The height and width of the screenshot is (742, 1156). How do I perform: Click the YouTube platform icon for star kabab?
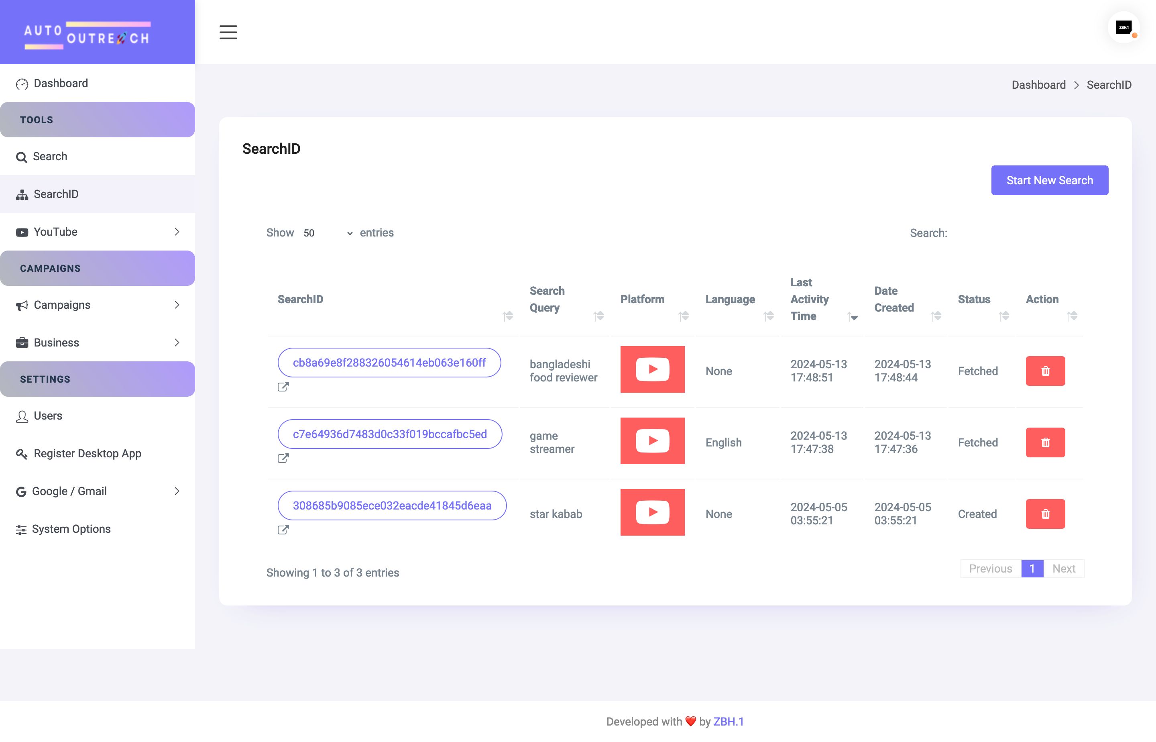point(652,512)
